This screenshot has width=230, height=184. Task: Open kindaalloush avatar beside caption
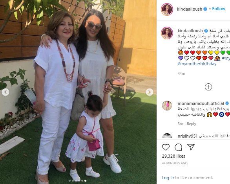[167, 33]
